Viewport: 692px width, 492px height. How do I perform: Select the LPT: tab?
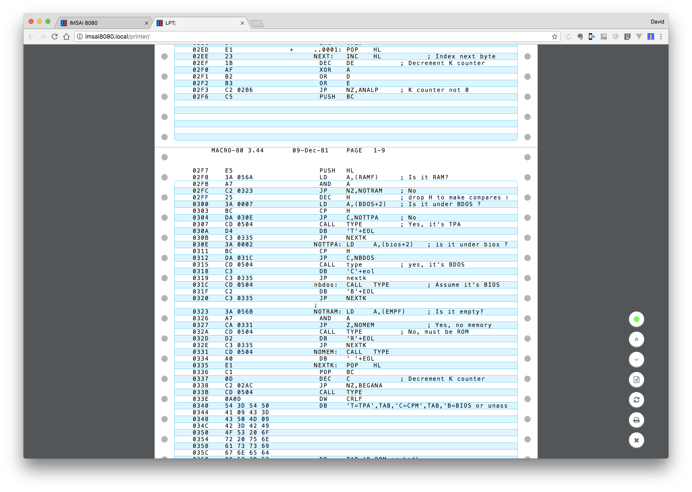pos(200,23)
